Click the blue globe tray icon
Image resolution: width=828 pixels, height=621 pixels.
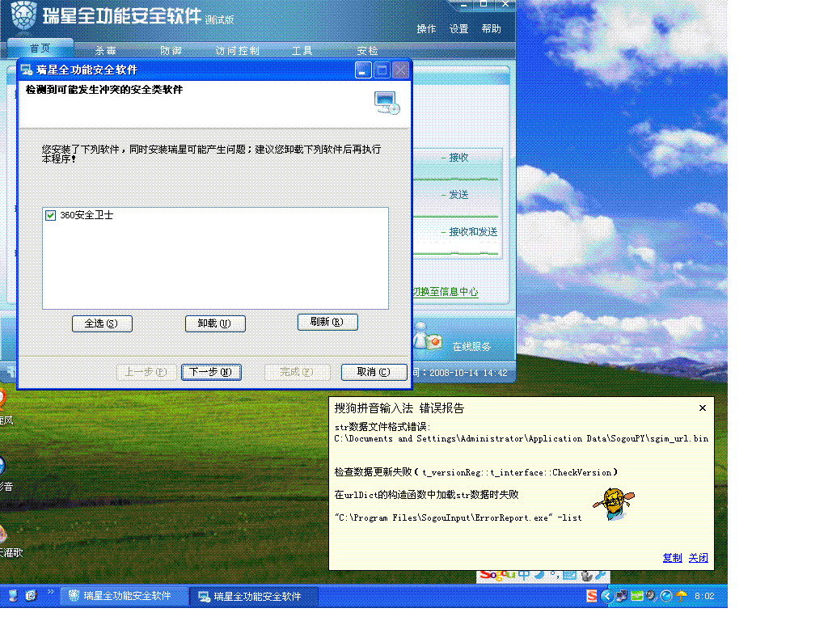pos(666,596)
